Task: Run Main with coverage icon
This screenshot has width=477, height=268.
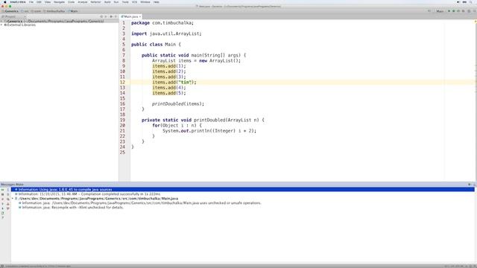Action: coord(458,11)
